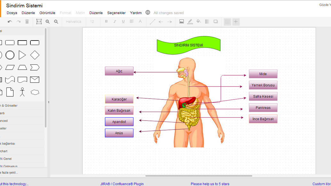Toggle underline text formatting
This screenshot has height=186, width=331.
click(123, 21)
